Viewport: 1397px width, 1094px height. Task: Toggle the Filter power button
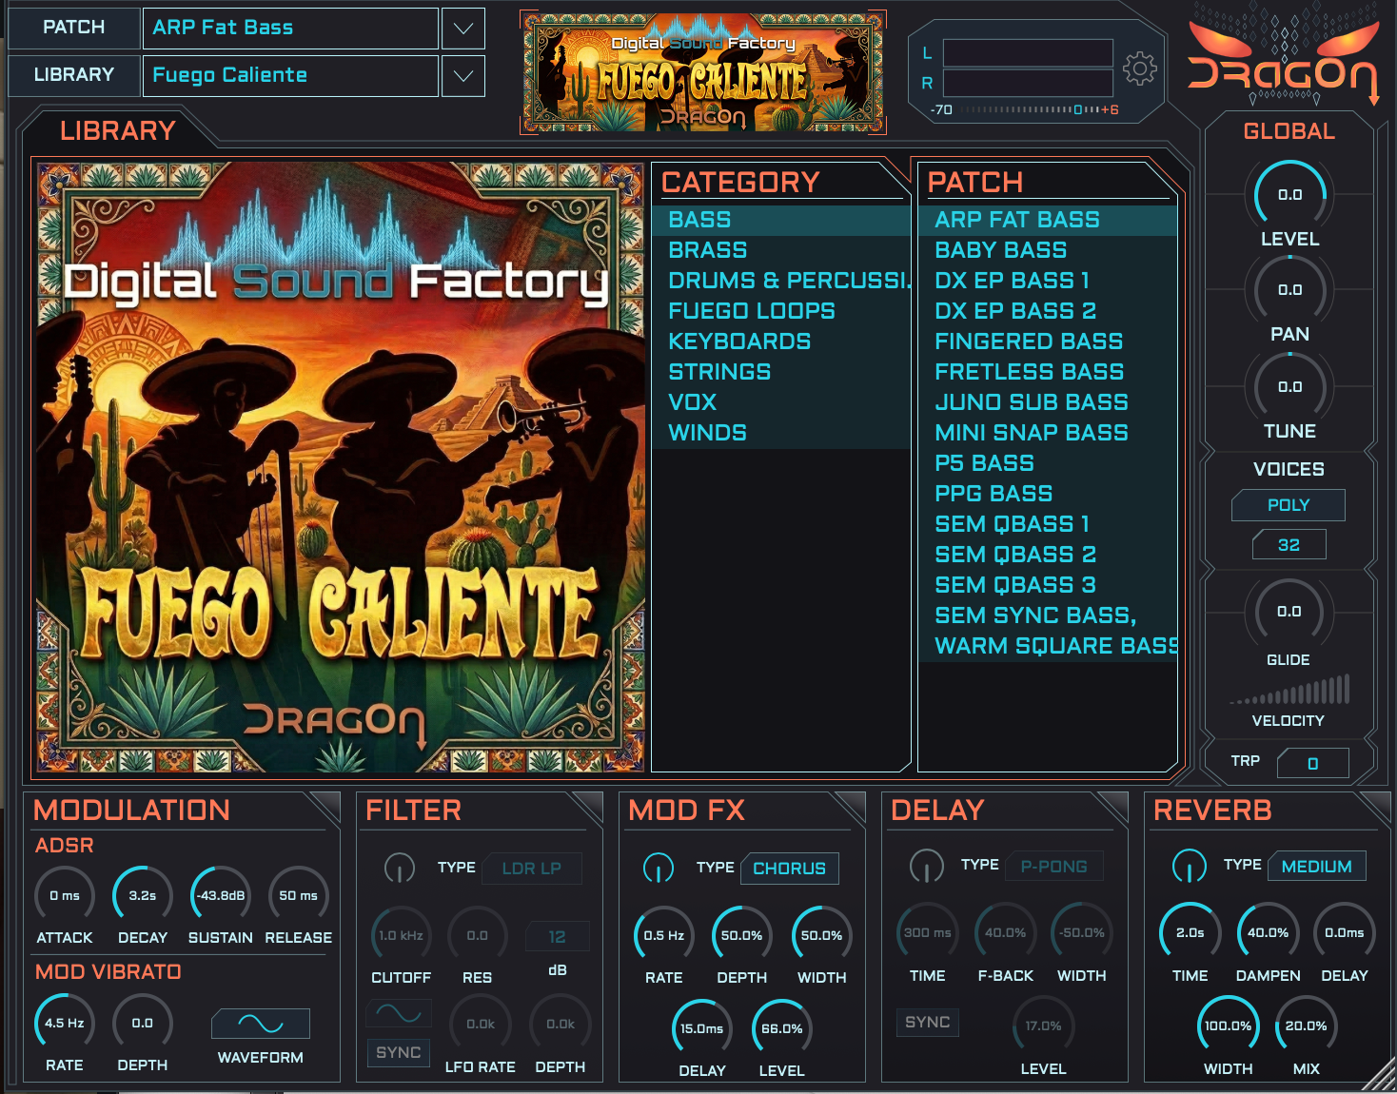(399, 868)
